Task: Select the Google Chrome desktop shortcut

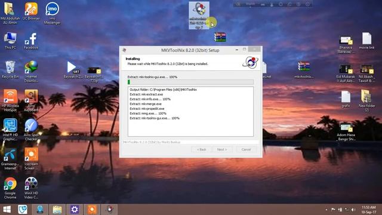Action: click(x=10, y=188)
